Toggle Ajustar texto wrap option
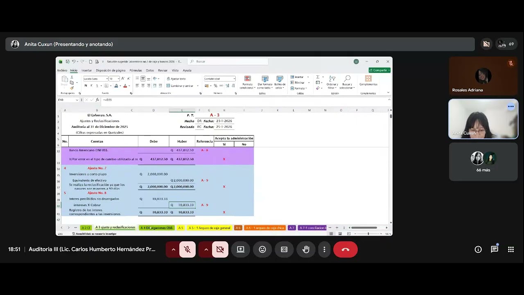The image size is (524, 295). point(176,79)
